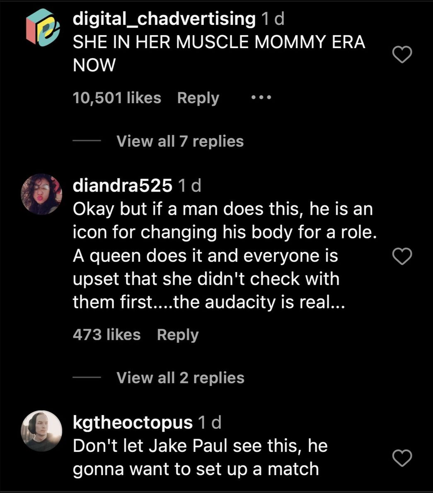Image resolution: width=433 pixels, height=493 pixels.
Task: Open digital_chadvertising's username profile
Action: tap(163, 18)
